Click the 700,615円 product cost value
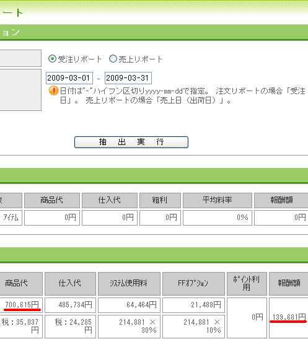Screen dimensions: 308x339 21,305
